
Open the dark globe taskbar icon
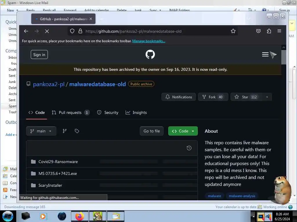coord(62,216)
